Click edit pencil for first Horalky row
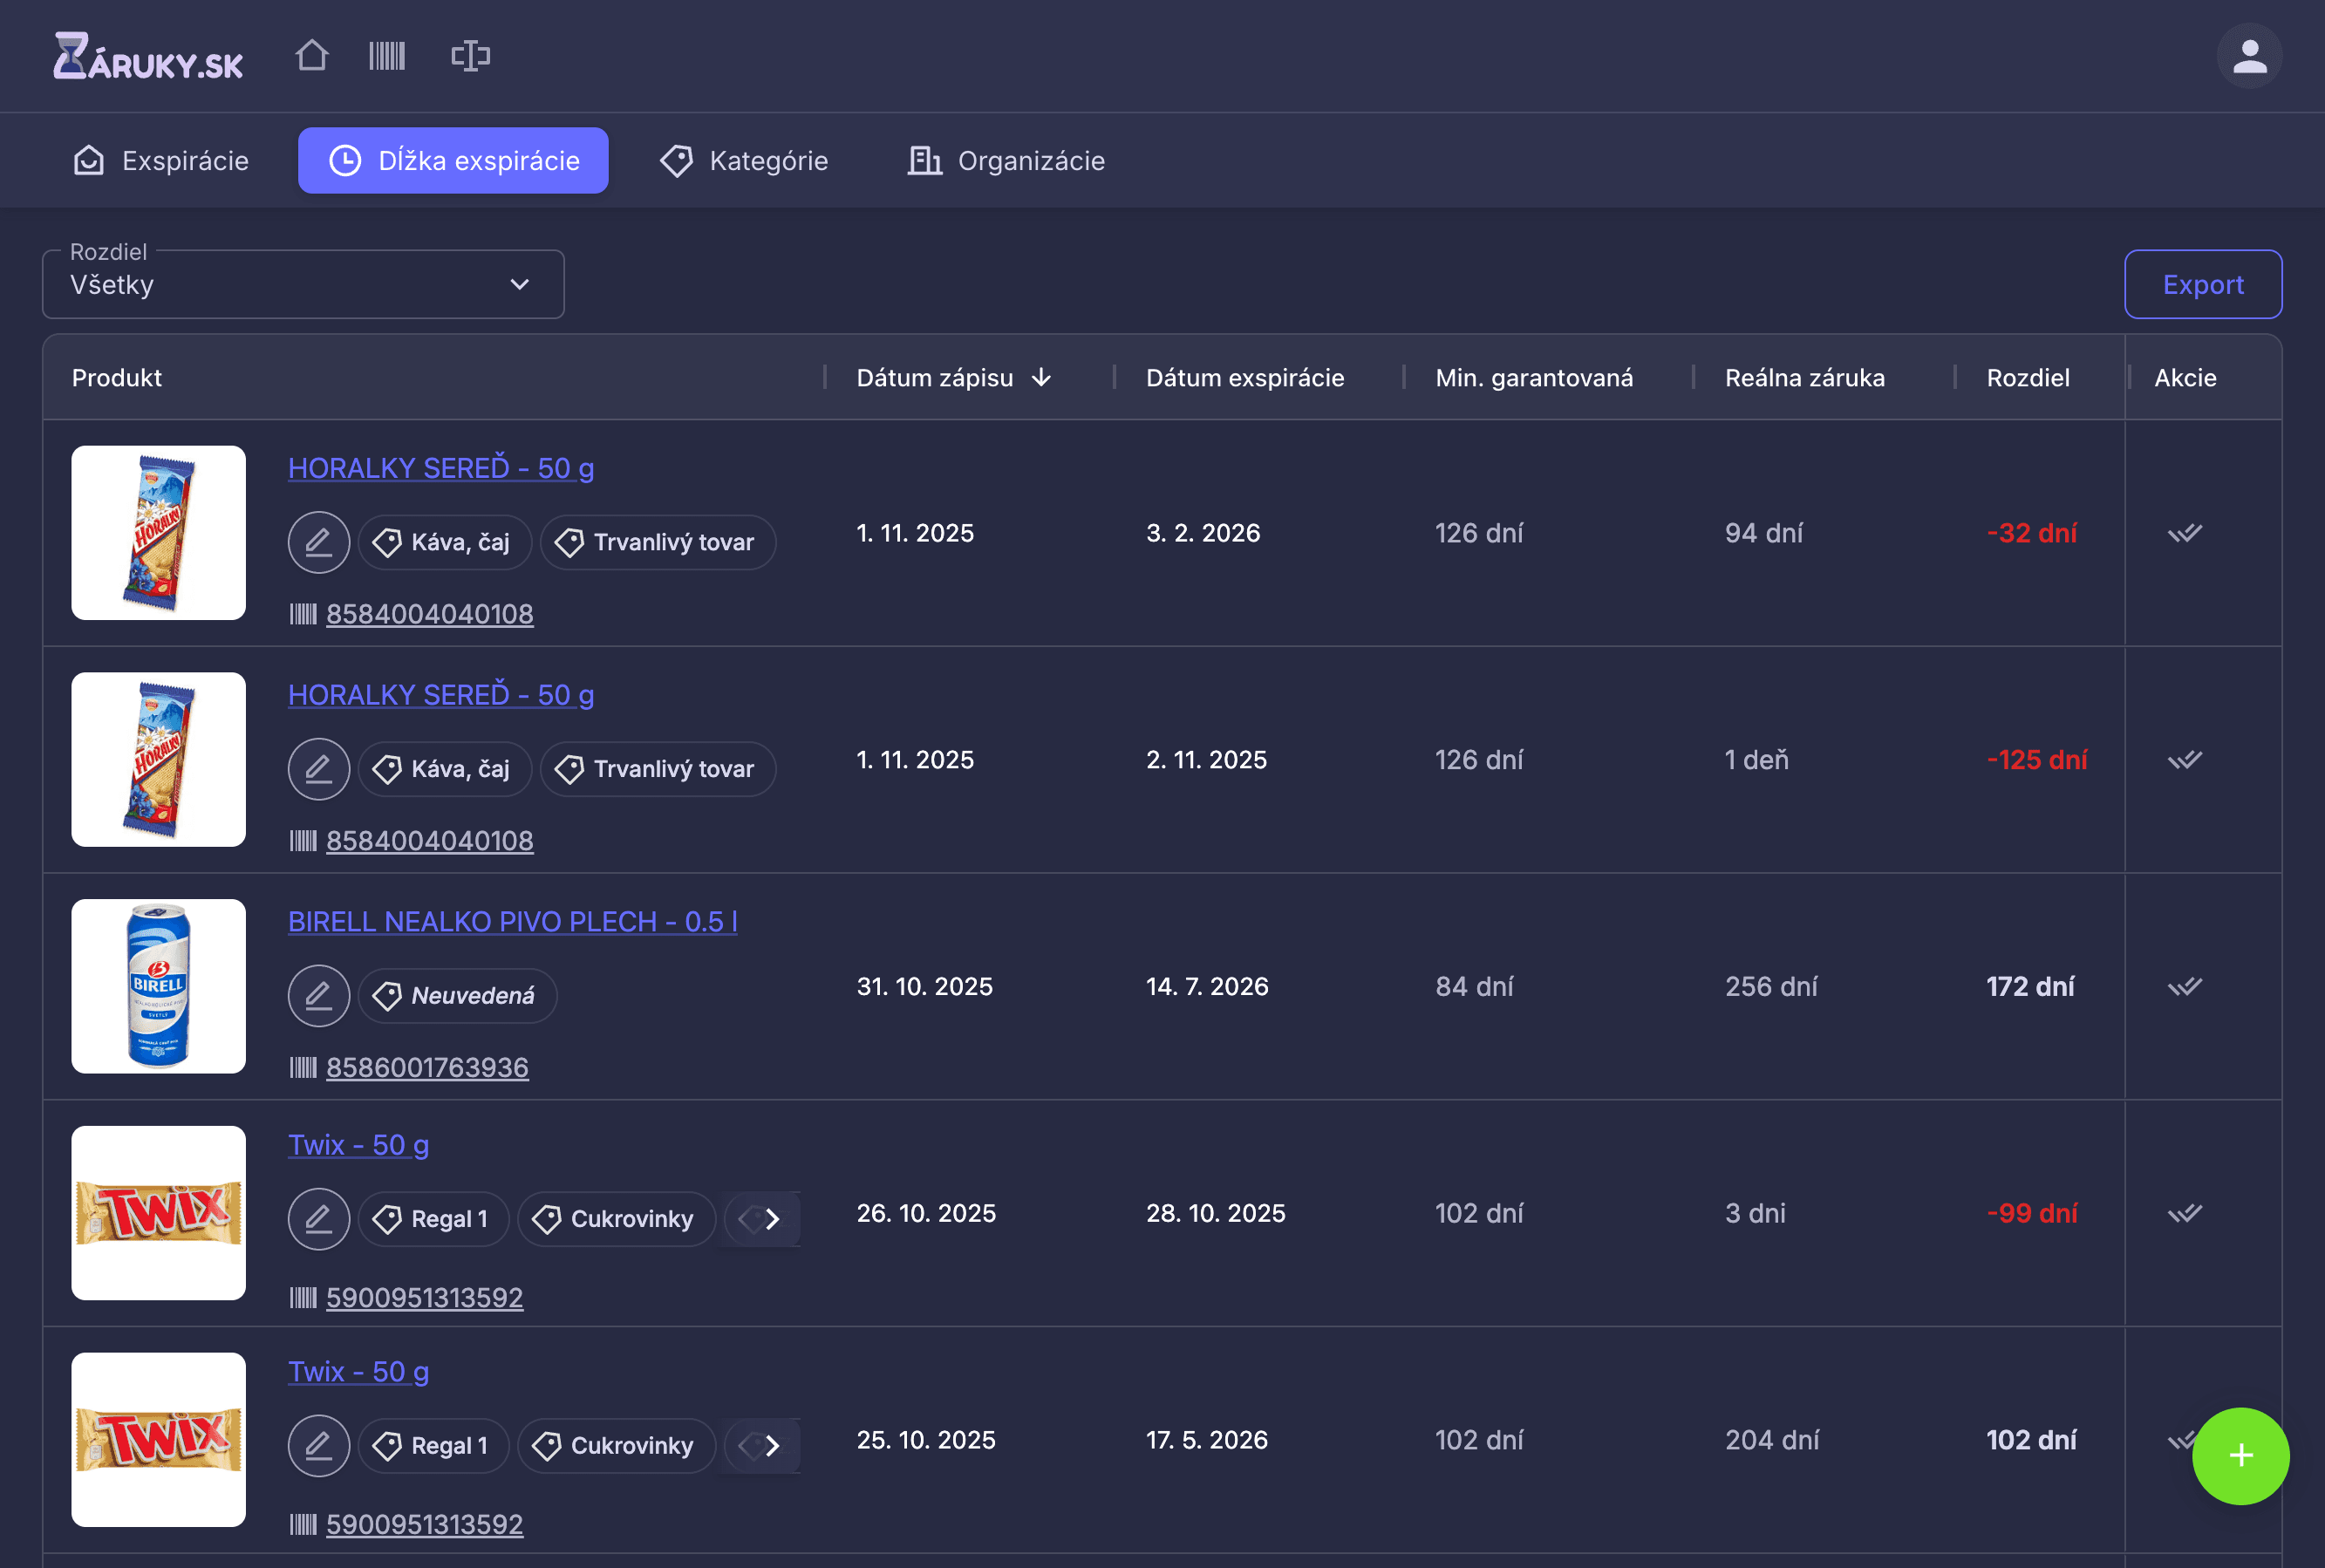The image size is (2325, 1568). coord(319,542)
